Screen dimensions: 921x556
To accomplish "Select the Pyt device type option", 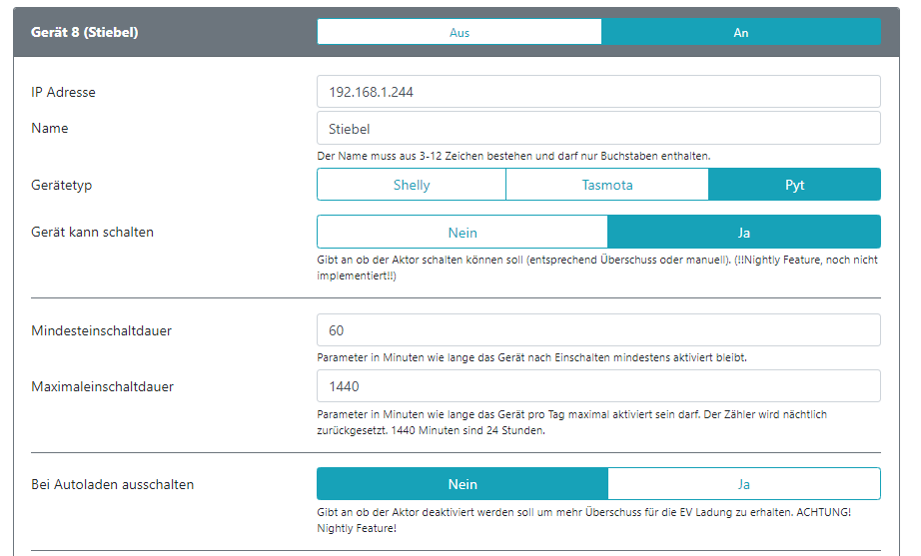I will [x=794, y=185].
